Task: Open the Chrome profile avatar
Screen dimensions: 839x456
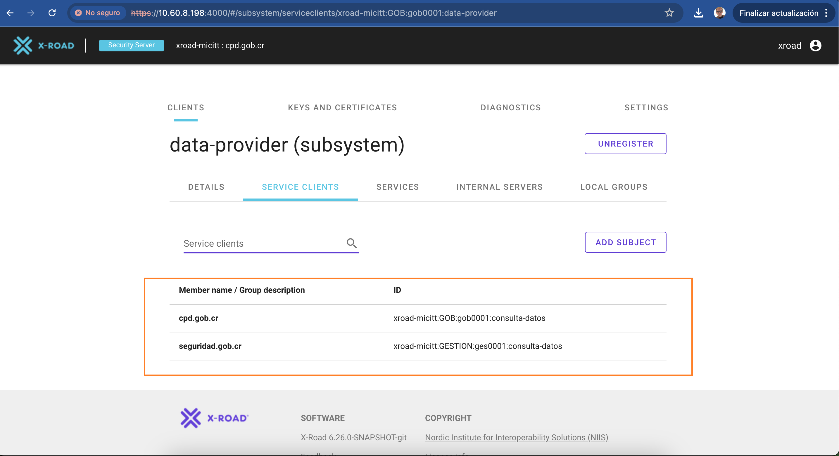Action: [719, 13]
